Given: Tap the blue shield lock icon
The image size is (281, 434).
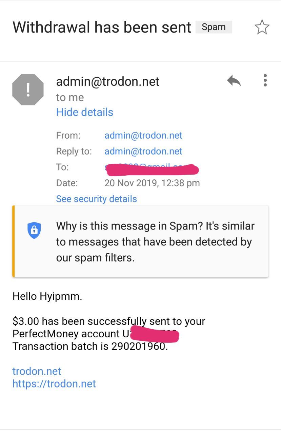Looking at the screenshot, I should [x=34, y=230].
